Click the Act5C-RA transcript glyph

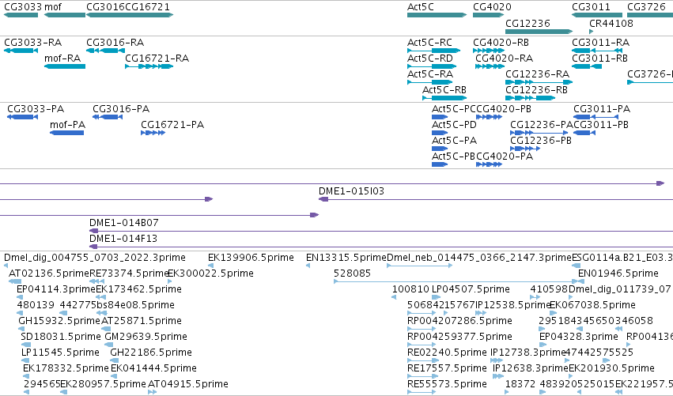click(x=430, y=82)
